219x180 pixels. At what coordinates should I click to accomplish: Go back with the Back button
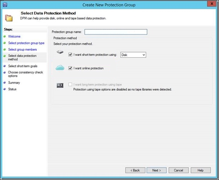[135, 170]
